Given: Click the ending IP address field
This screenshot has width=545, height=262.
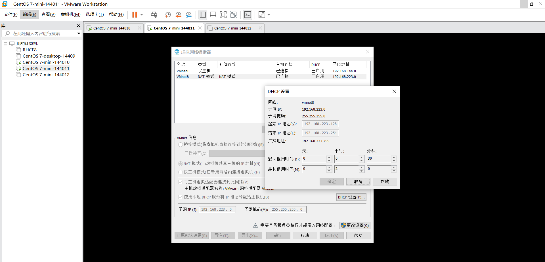Looking at the screenshot, I should (x=320, y=133).
